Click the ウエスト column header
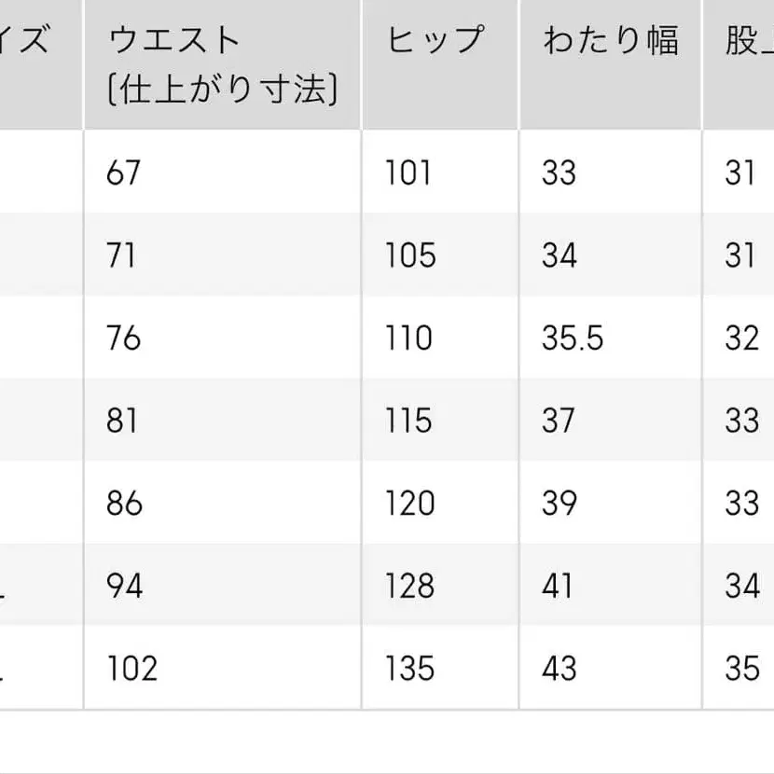 [222, 64]
